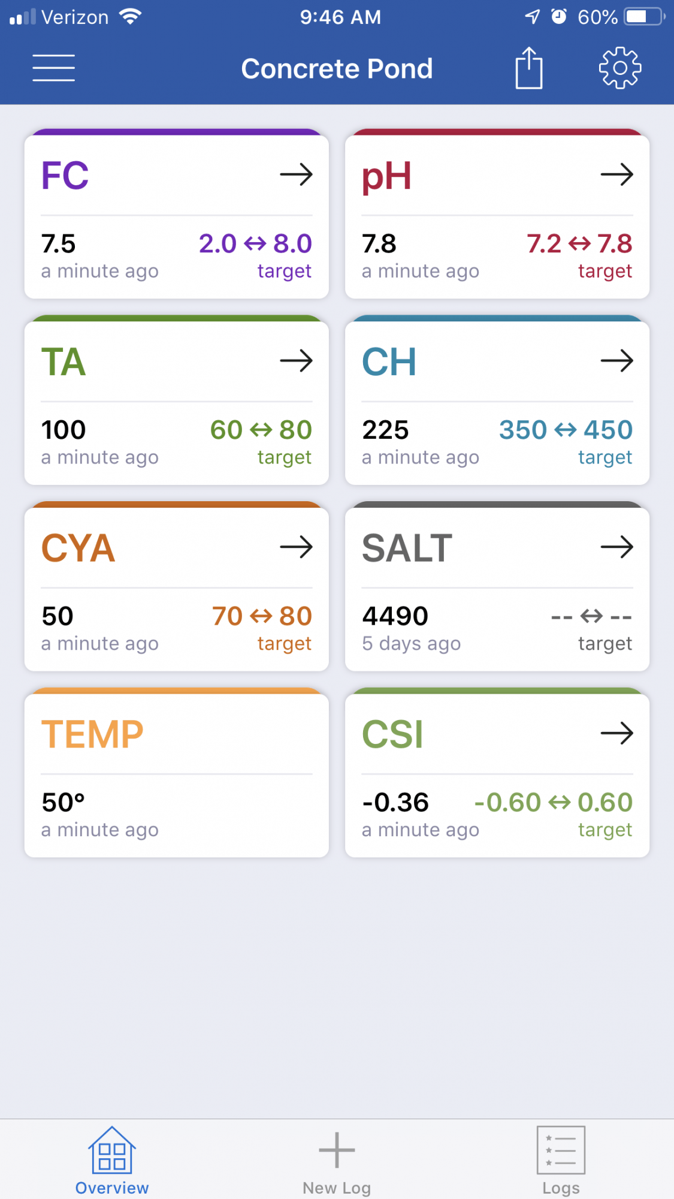674x1199 pixels.
Task: Tap the CH target range 350–450
Action: tap(566, 430)
